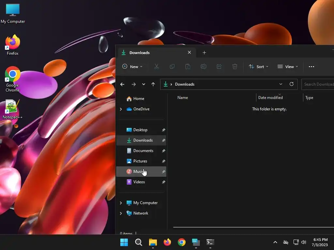Open Home in navigation pane
The width and height of the screenshot is (334, 250).
[x=142, y=99]
